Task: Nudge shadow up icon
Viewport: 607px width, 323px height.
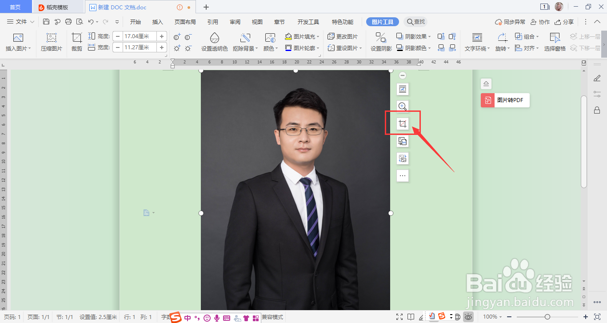Action: pos(441,36)
